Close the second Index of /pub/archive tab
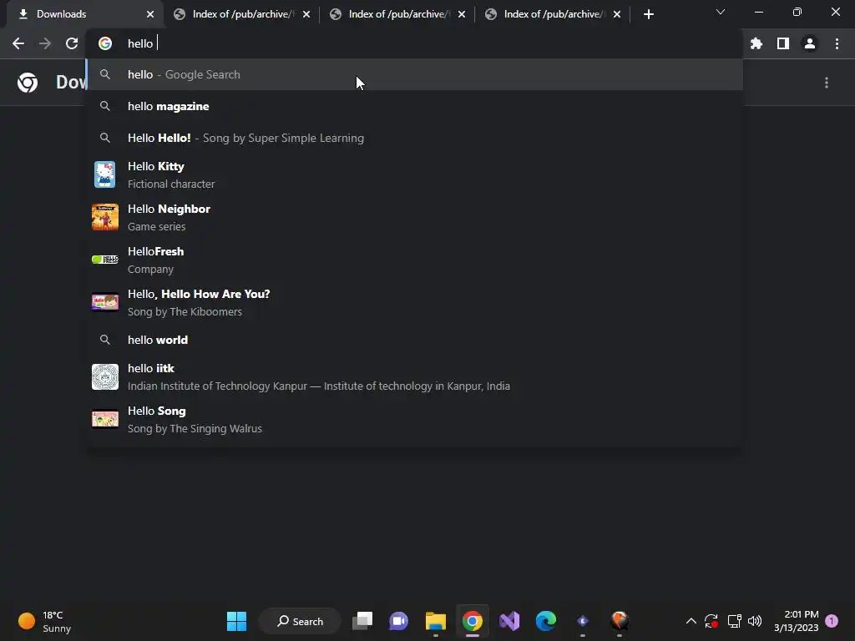The height and width of the screenshot is (641, 855). coord(462,14)
